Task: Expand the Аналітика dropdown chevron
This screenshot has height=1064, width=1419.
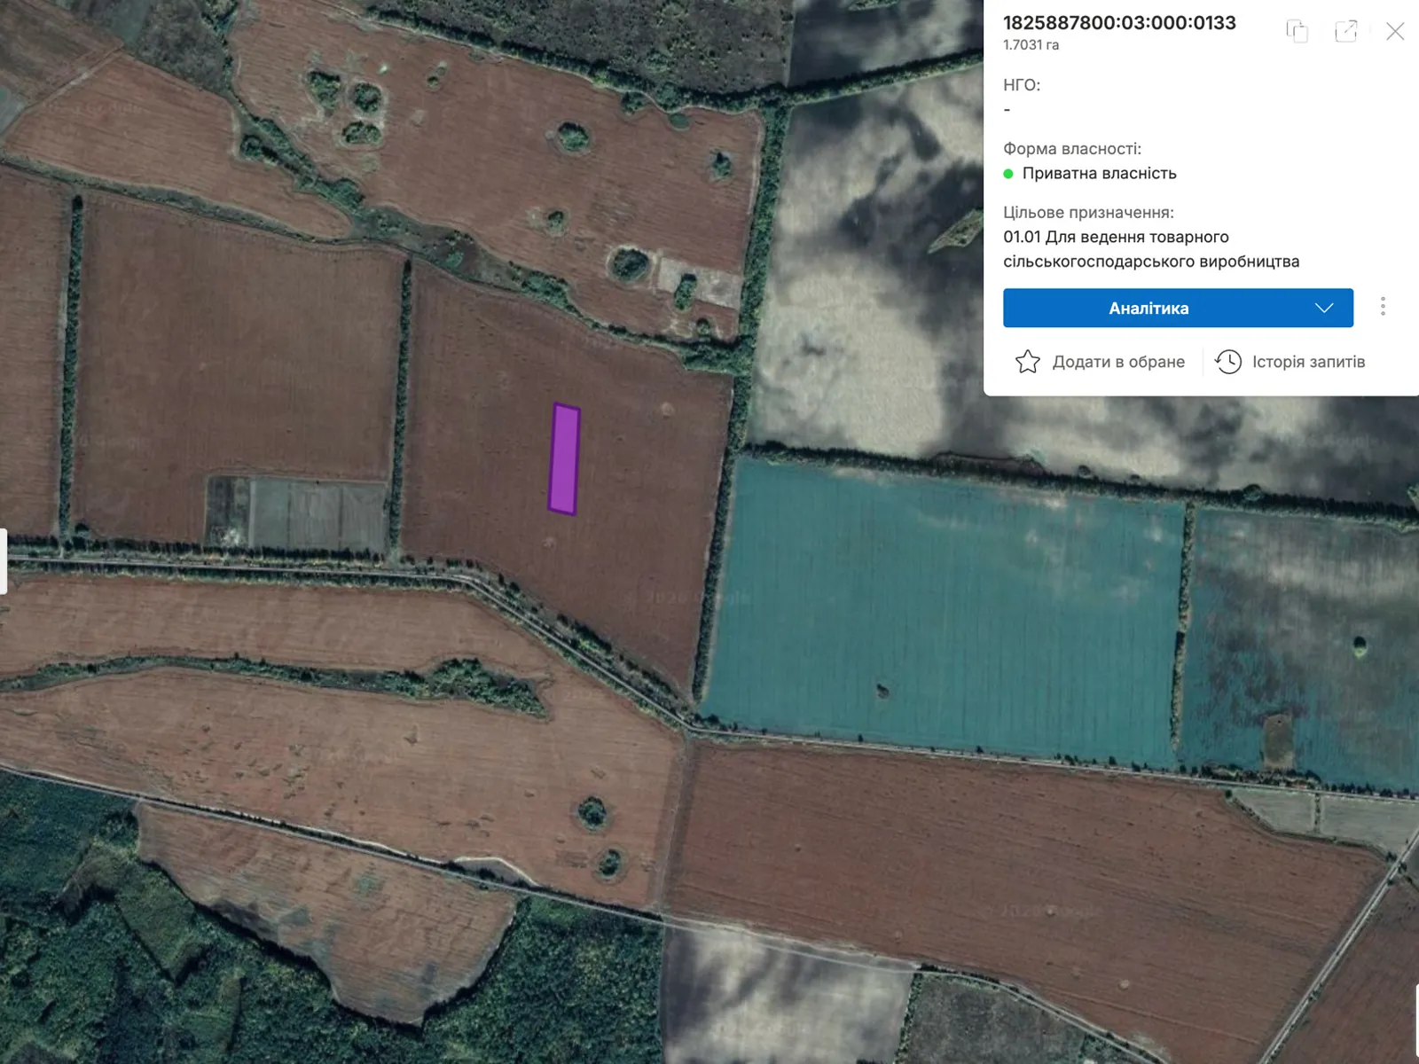Action: click(1323, 308)
